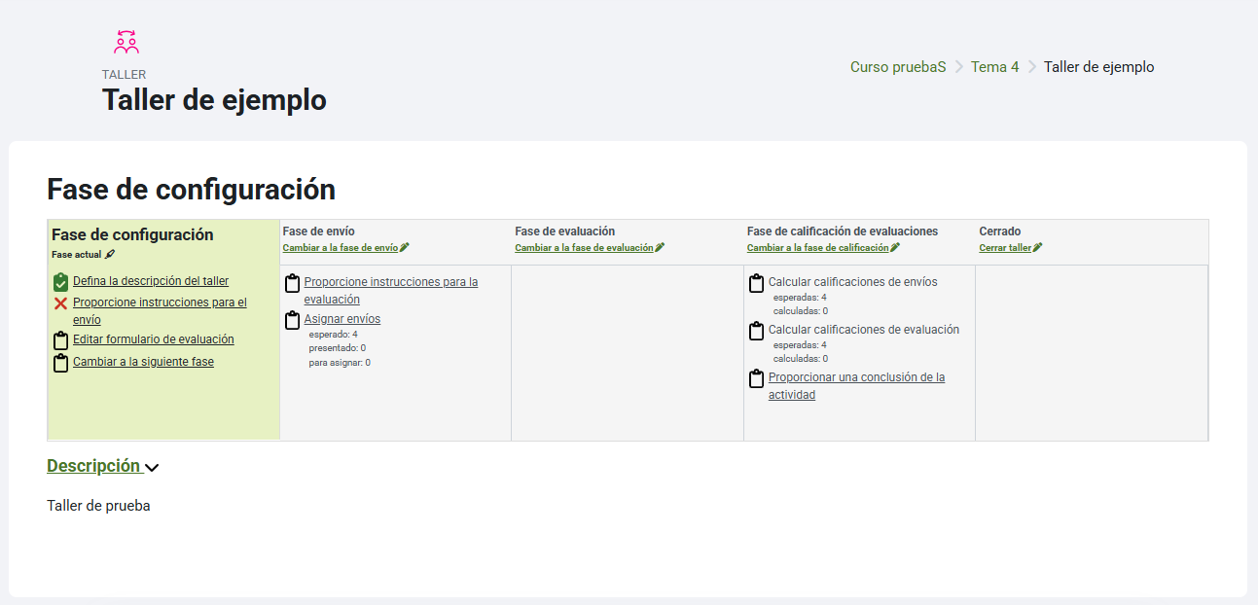This screenshot has width=1258, height=605.
Task: Collapse the Descripción section chevron
Action: click(152, 468)
